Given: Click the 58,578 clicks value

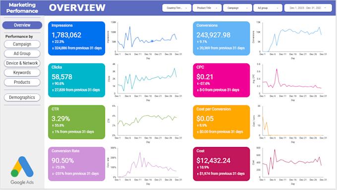Looking at the screenshot, I should 62,77.
